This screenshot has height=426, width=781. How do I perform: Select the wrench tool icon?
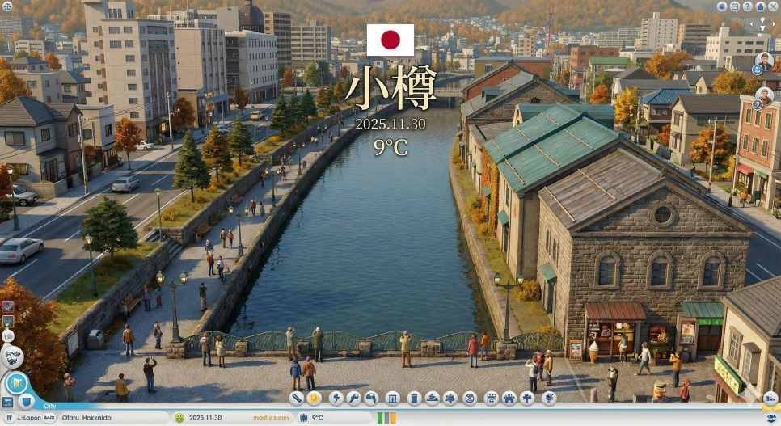pos(353,398)
